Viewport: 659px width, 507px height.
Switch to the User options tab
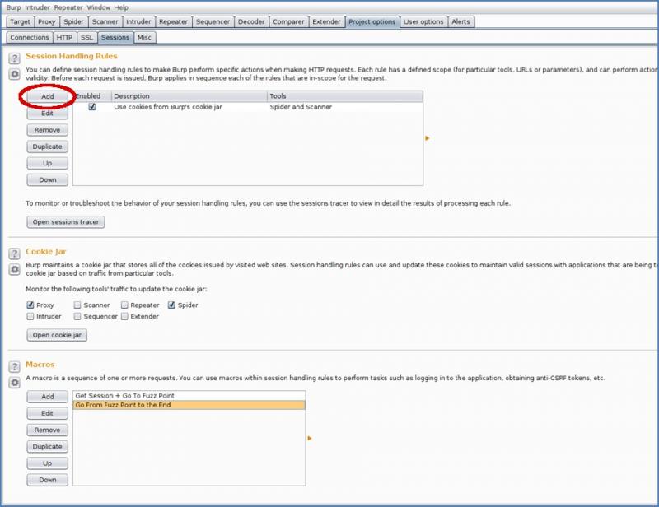tap(423, 22)
